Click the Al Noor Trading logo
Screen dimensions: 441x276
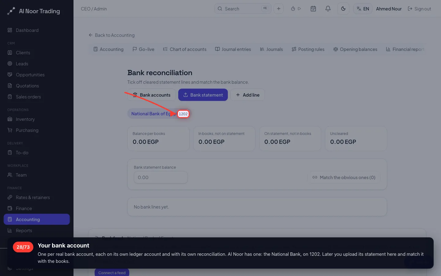click(34, 11)
